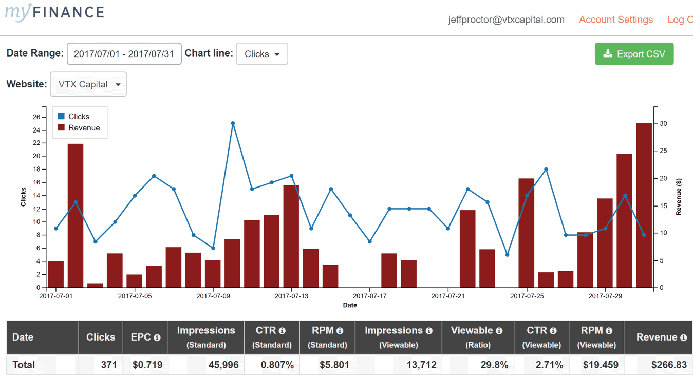Image resolution: width=693 pixels, height=375 pixels.
Task: Click the info icon beside RPM (Standard)
Action: (x=340, y=331)
